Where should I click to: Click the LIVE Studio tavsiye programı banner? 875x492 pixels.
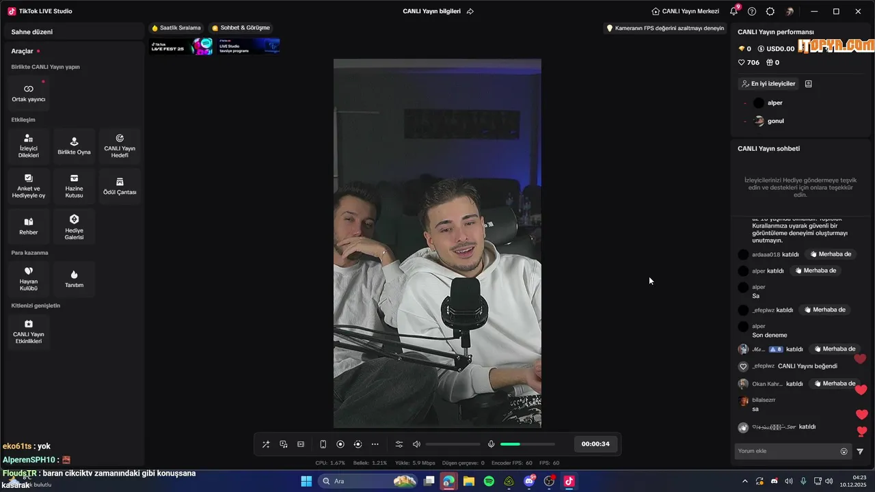point(247,46)
